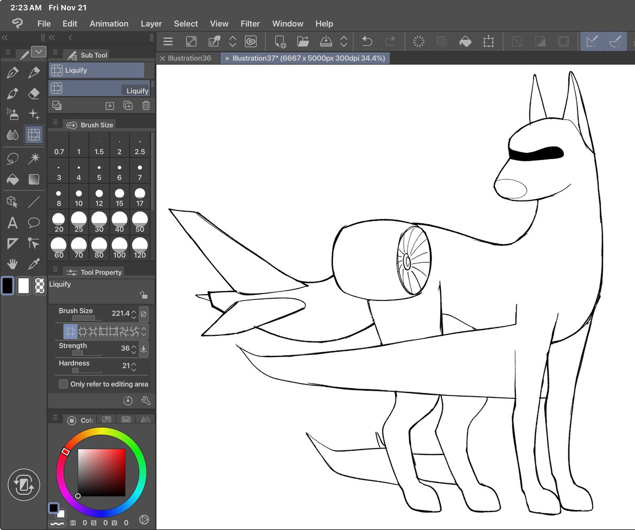Viewport: 635px width, 530px height.
Task: Choose the Fill bucket tool
Action: coord(13,179)
